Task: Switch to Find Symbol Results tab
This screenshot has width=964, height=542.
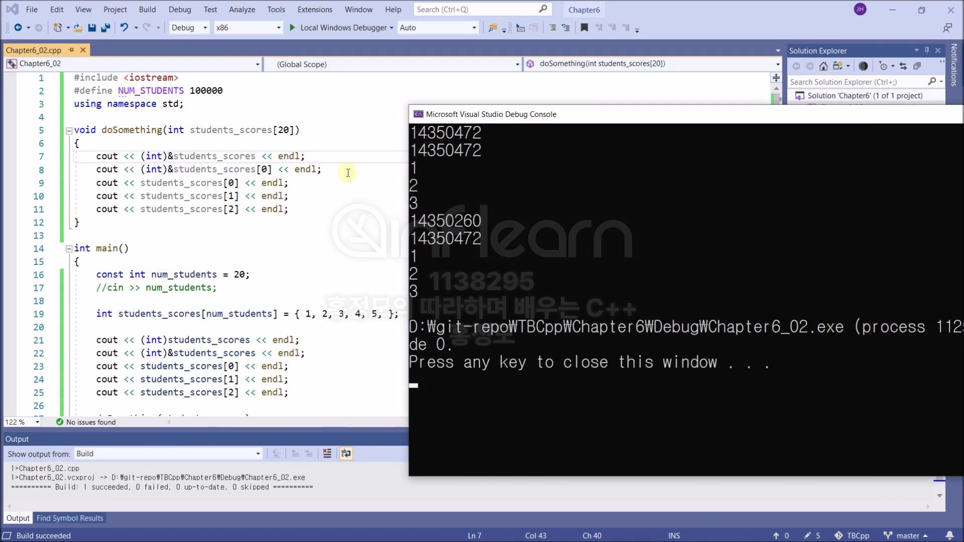Action: [70, 518]
